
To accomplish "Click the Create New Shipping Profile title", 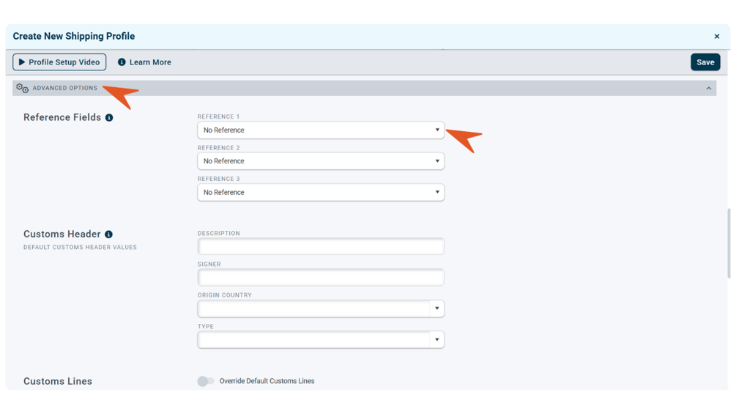I will tap(74, 36).
